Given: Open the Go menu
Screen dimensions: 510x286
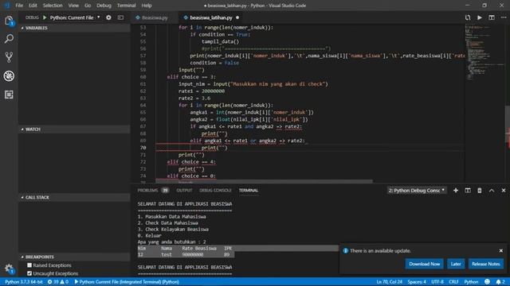Looking at the screenshot, I should point(88,6).
